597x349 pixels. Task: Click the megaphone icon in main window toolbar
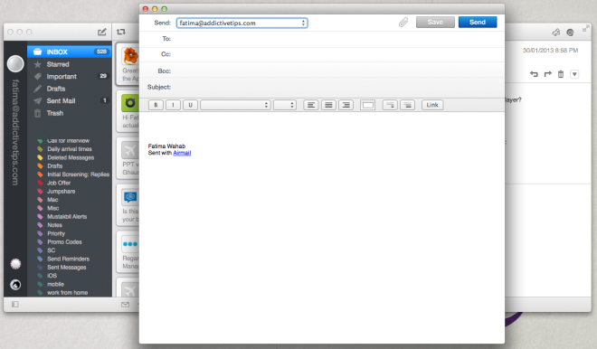(556, 33)
